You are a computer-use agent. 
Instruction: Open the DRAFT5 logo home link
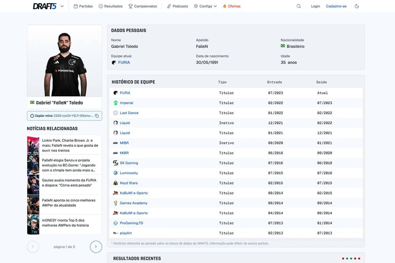tap(44, 6)
